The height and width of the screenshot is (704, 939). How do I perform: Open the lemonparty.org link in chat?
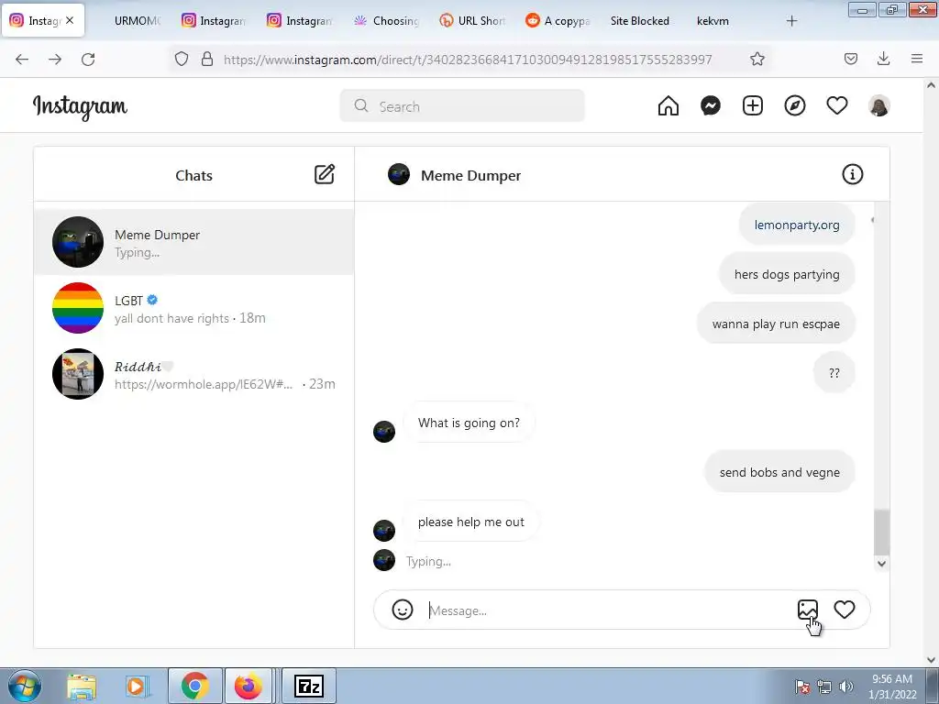(x=797, y=225)
